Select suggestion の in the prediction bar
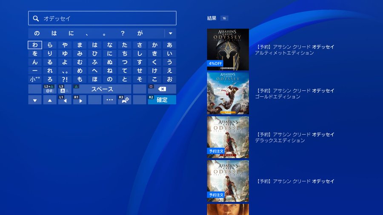 tap(37, 34)
